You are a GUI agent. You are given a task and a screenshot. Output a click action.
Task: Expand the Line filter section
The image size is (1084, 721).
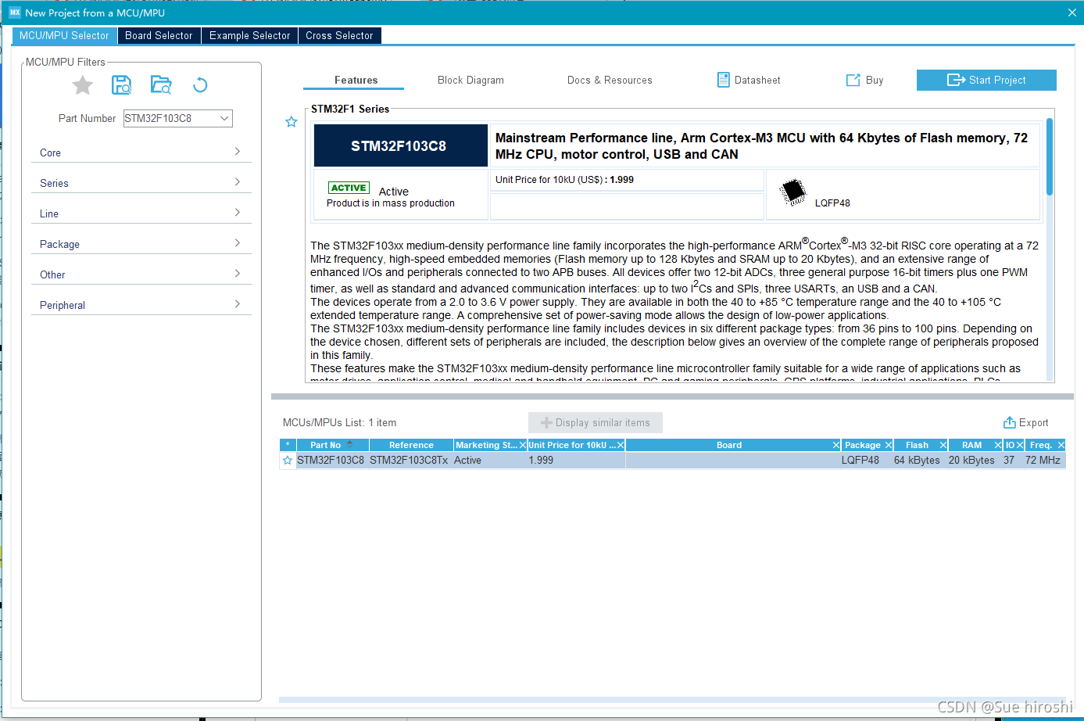coord(141,213)
